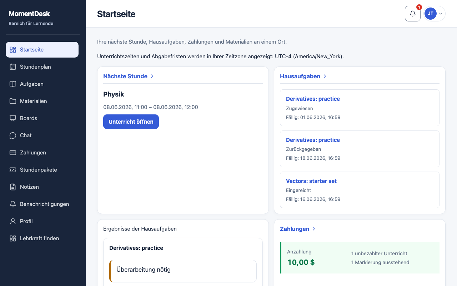The height and width of the screenshot is (286, 457).
Task: Click the '1 unbezahlter Unterricht' text
Action: pos(379,253)
